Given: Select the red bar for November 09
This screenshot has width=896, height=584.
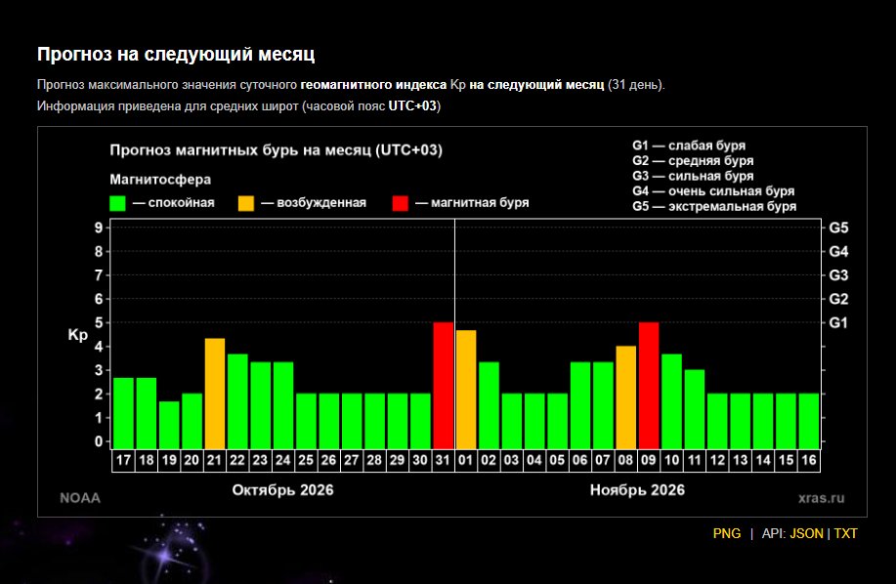Looking at the screenshot, I should [x=649, y=386].
